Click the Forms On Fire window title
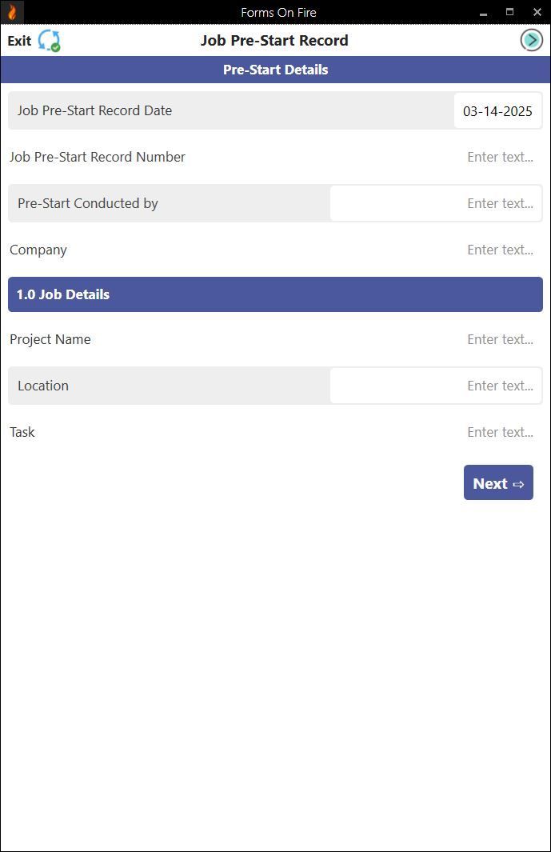 (278, 12)
